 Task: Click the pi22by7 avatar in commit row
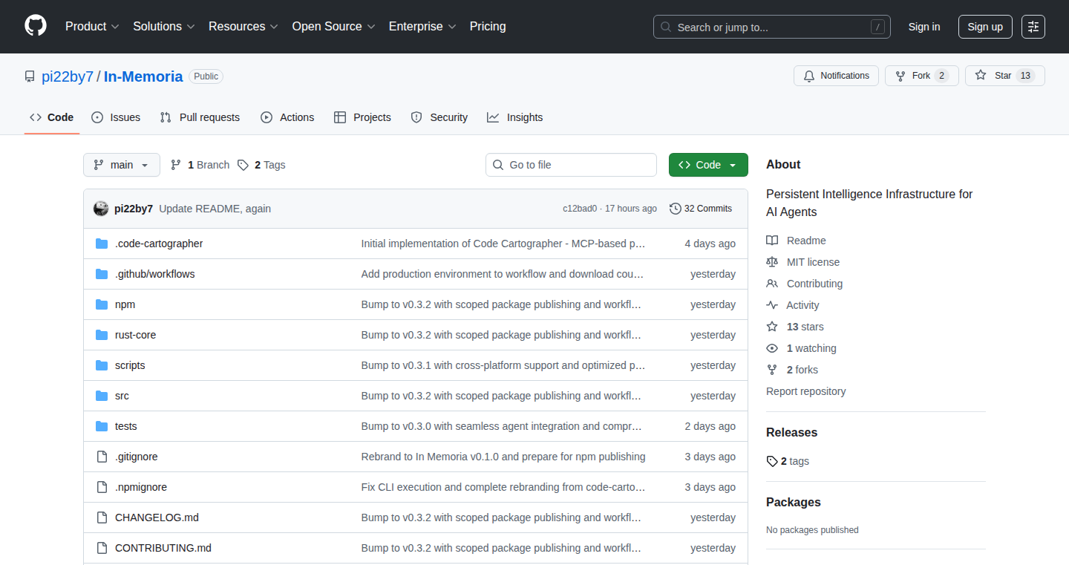click(x=101, y=209)
